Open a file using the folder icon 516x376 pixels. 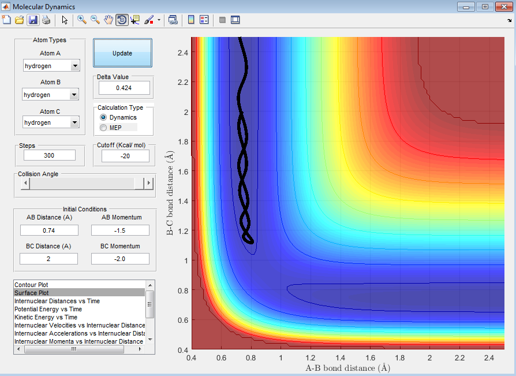(x=19, y=20)
